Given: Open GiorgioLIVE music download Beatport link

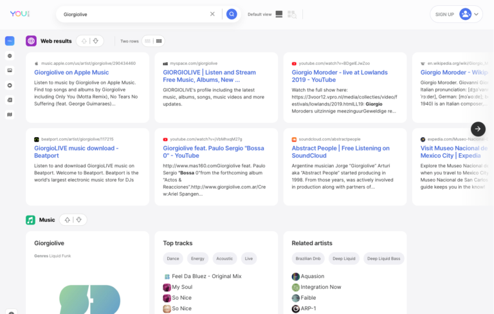Looking at the screenshot, I should coord(77,152).
